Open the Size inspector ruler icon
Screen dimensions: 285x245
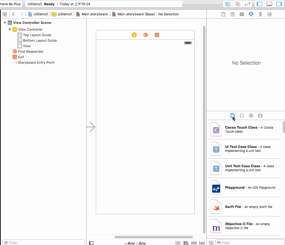pyautogui.click(x=260, y=14)
